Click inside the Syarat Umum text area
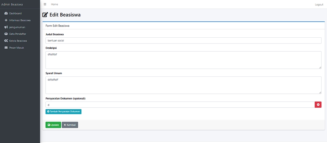 tap(183, 85)
